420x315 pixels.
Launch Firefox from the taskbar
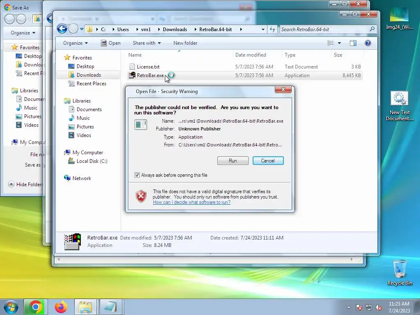(x=61, y=307)
